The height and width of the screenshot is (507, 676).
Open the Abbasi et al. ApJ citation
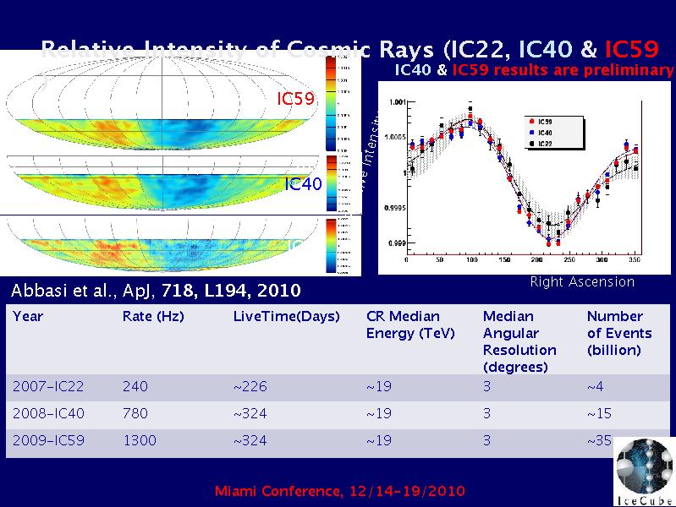tap(156, 291)
